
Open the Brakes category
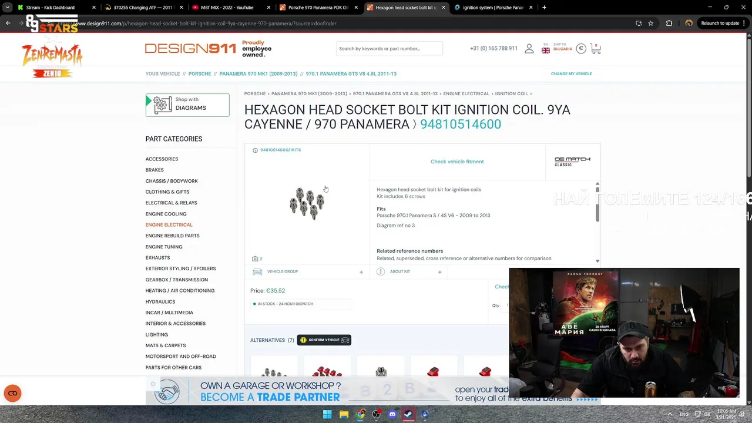pos(155,170)
